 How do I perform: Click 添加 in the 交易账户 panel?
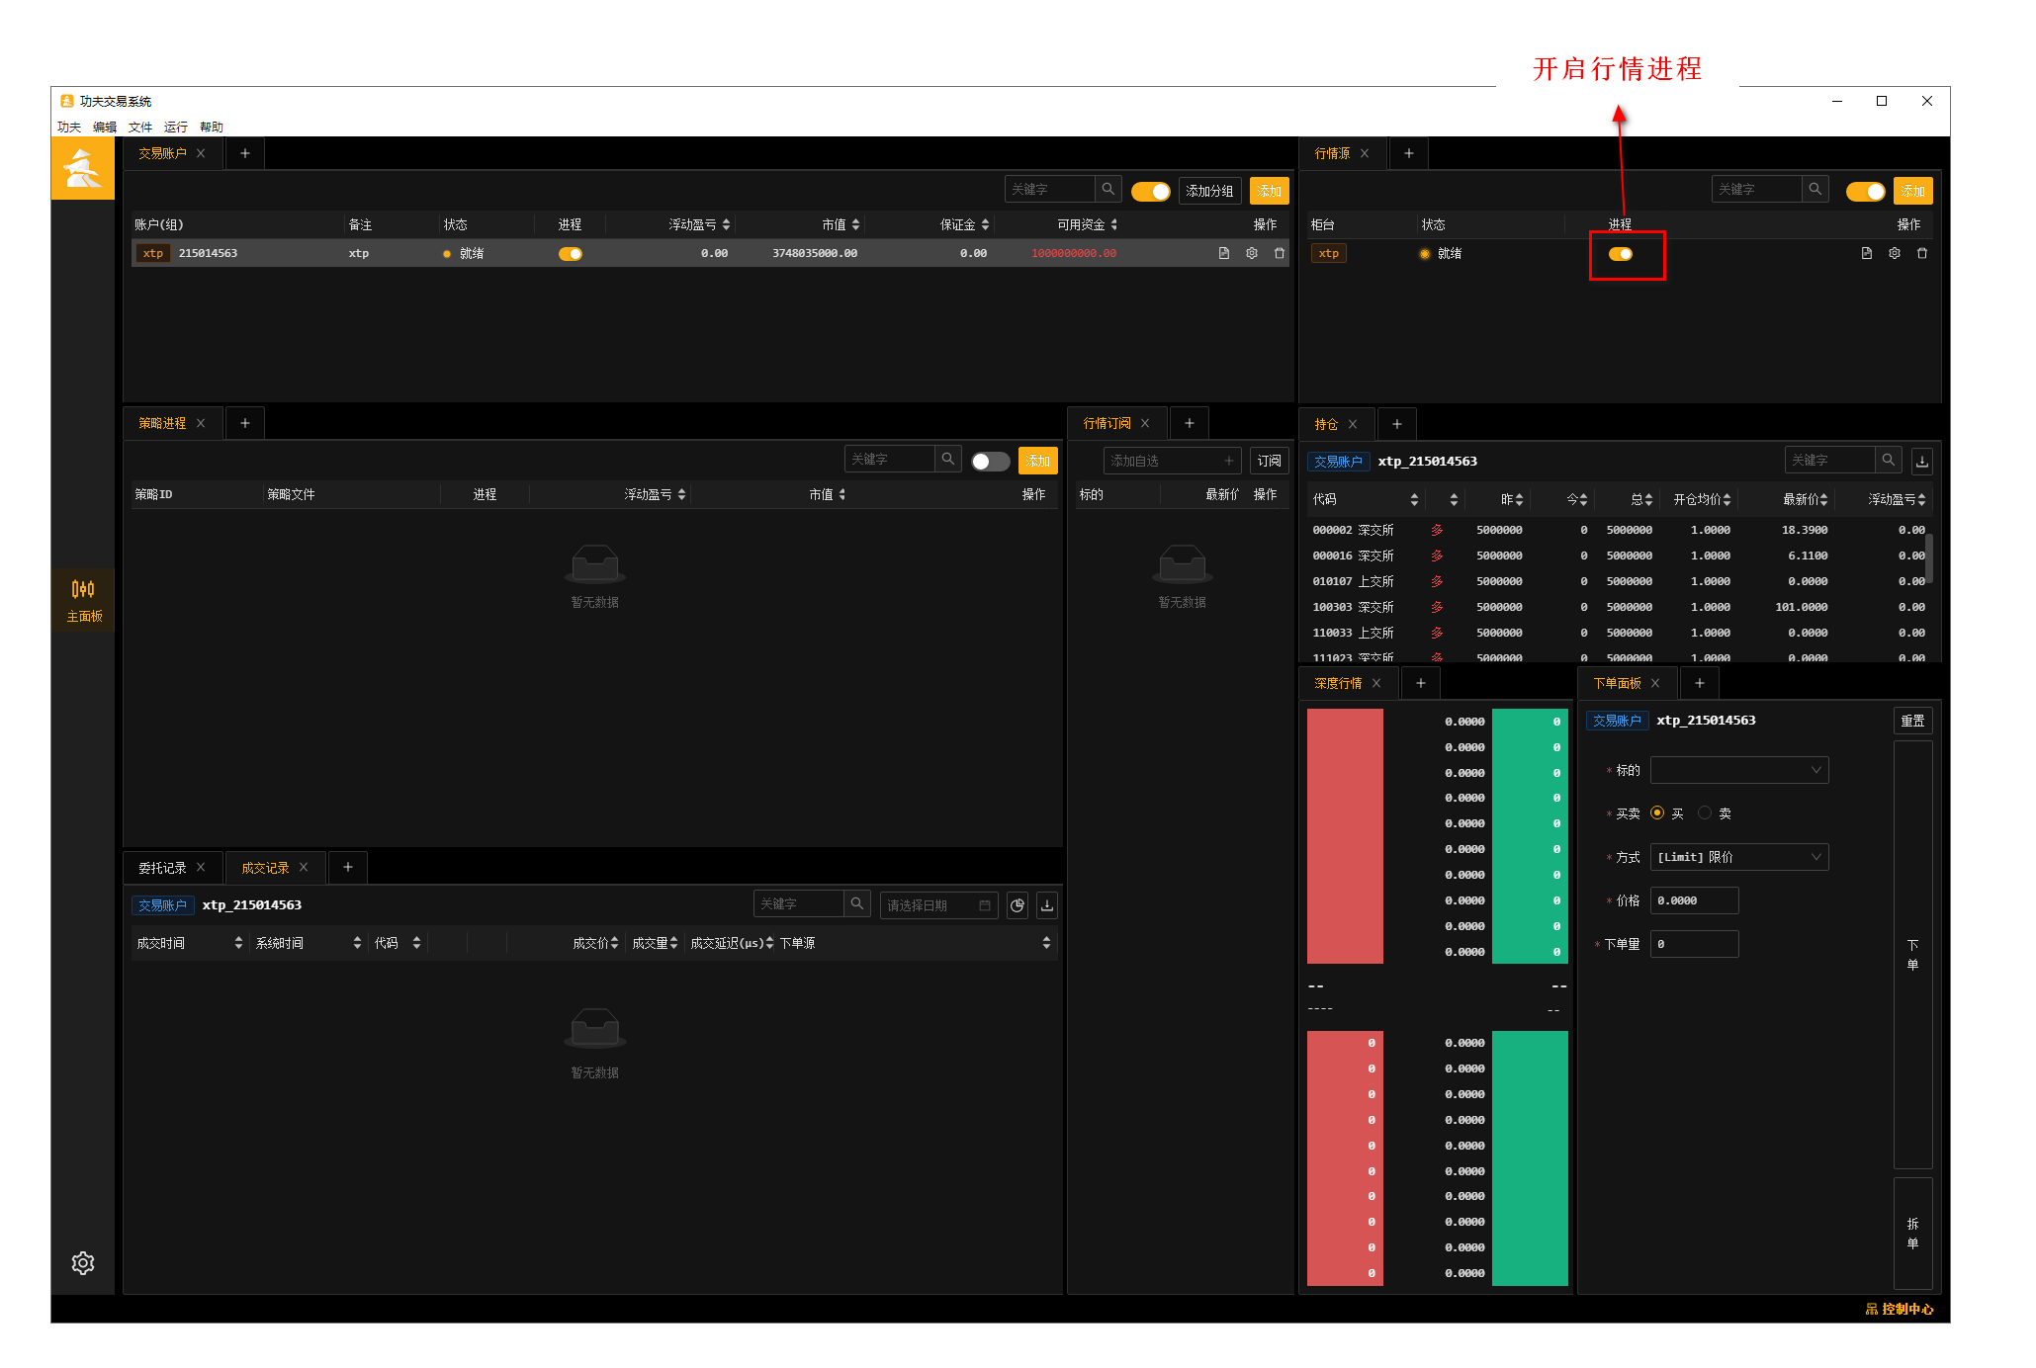pos(1269,191)
